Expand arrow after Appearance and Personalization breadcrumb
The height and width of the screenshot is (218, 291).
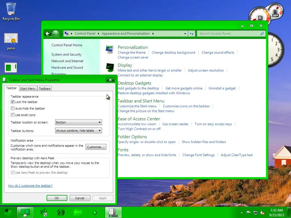point(153,33)
